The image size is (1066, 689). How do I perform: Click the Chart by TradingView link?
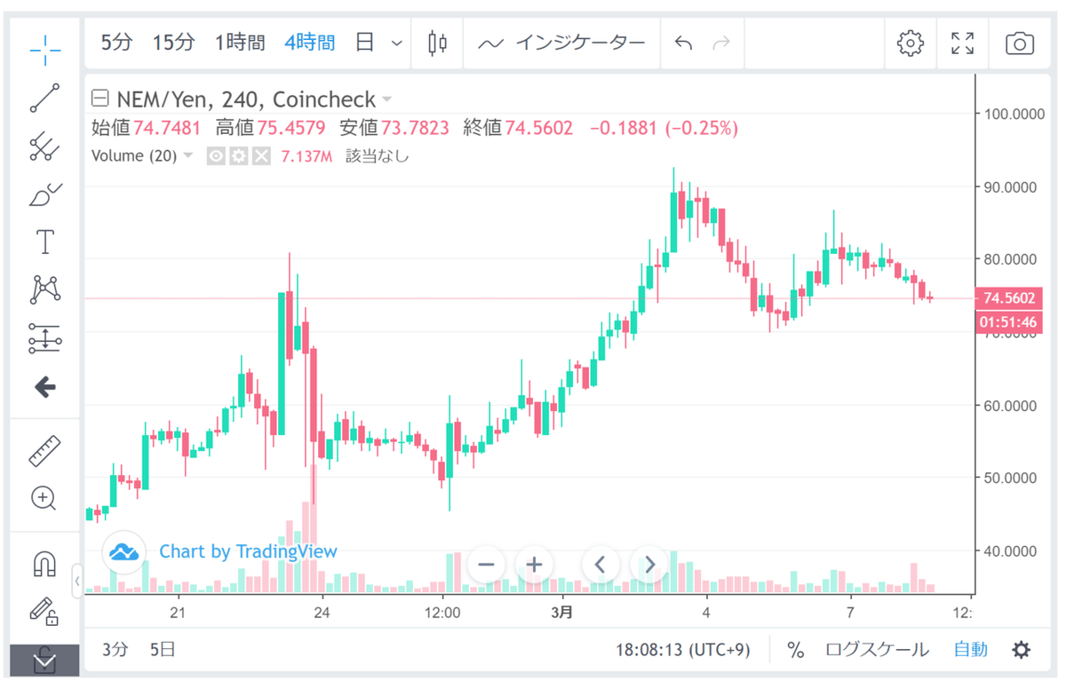click(x=247, y=551)
